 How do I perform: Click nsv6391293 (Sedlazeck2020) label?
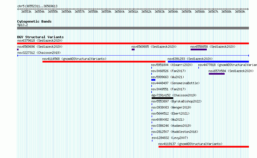pyautogui.click(x=190, y=59)
